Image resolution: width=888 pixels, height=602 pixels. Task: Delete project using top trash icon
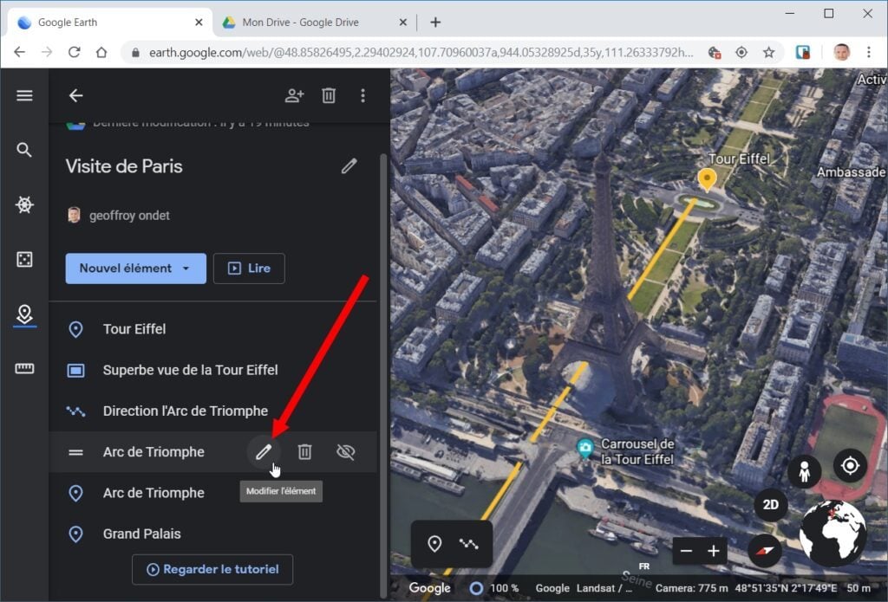329,95
